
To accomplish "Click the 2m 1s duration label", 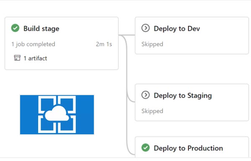I will (x=104, y=44).
